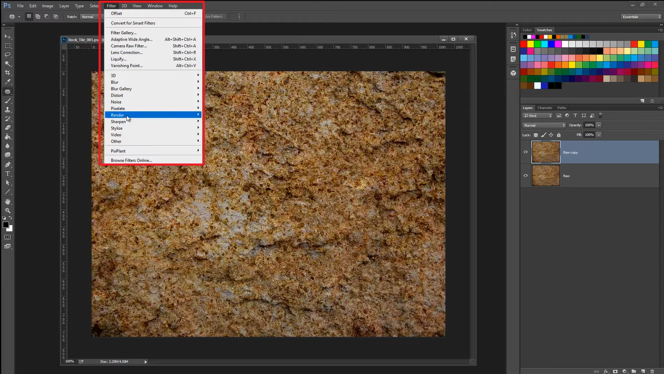This screenshot has height=374, width=664.
Task: Hide the Raw copy layer
Action: pyautogui.click(x=526, y=153)
